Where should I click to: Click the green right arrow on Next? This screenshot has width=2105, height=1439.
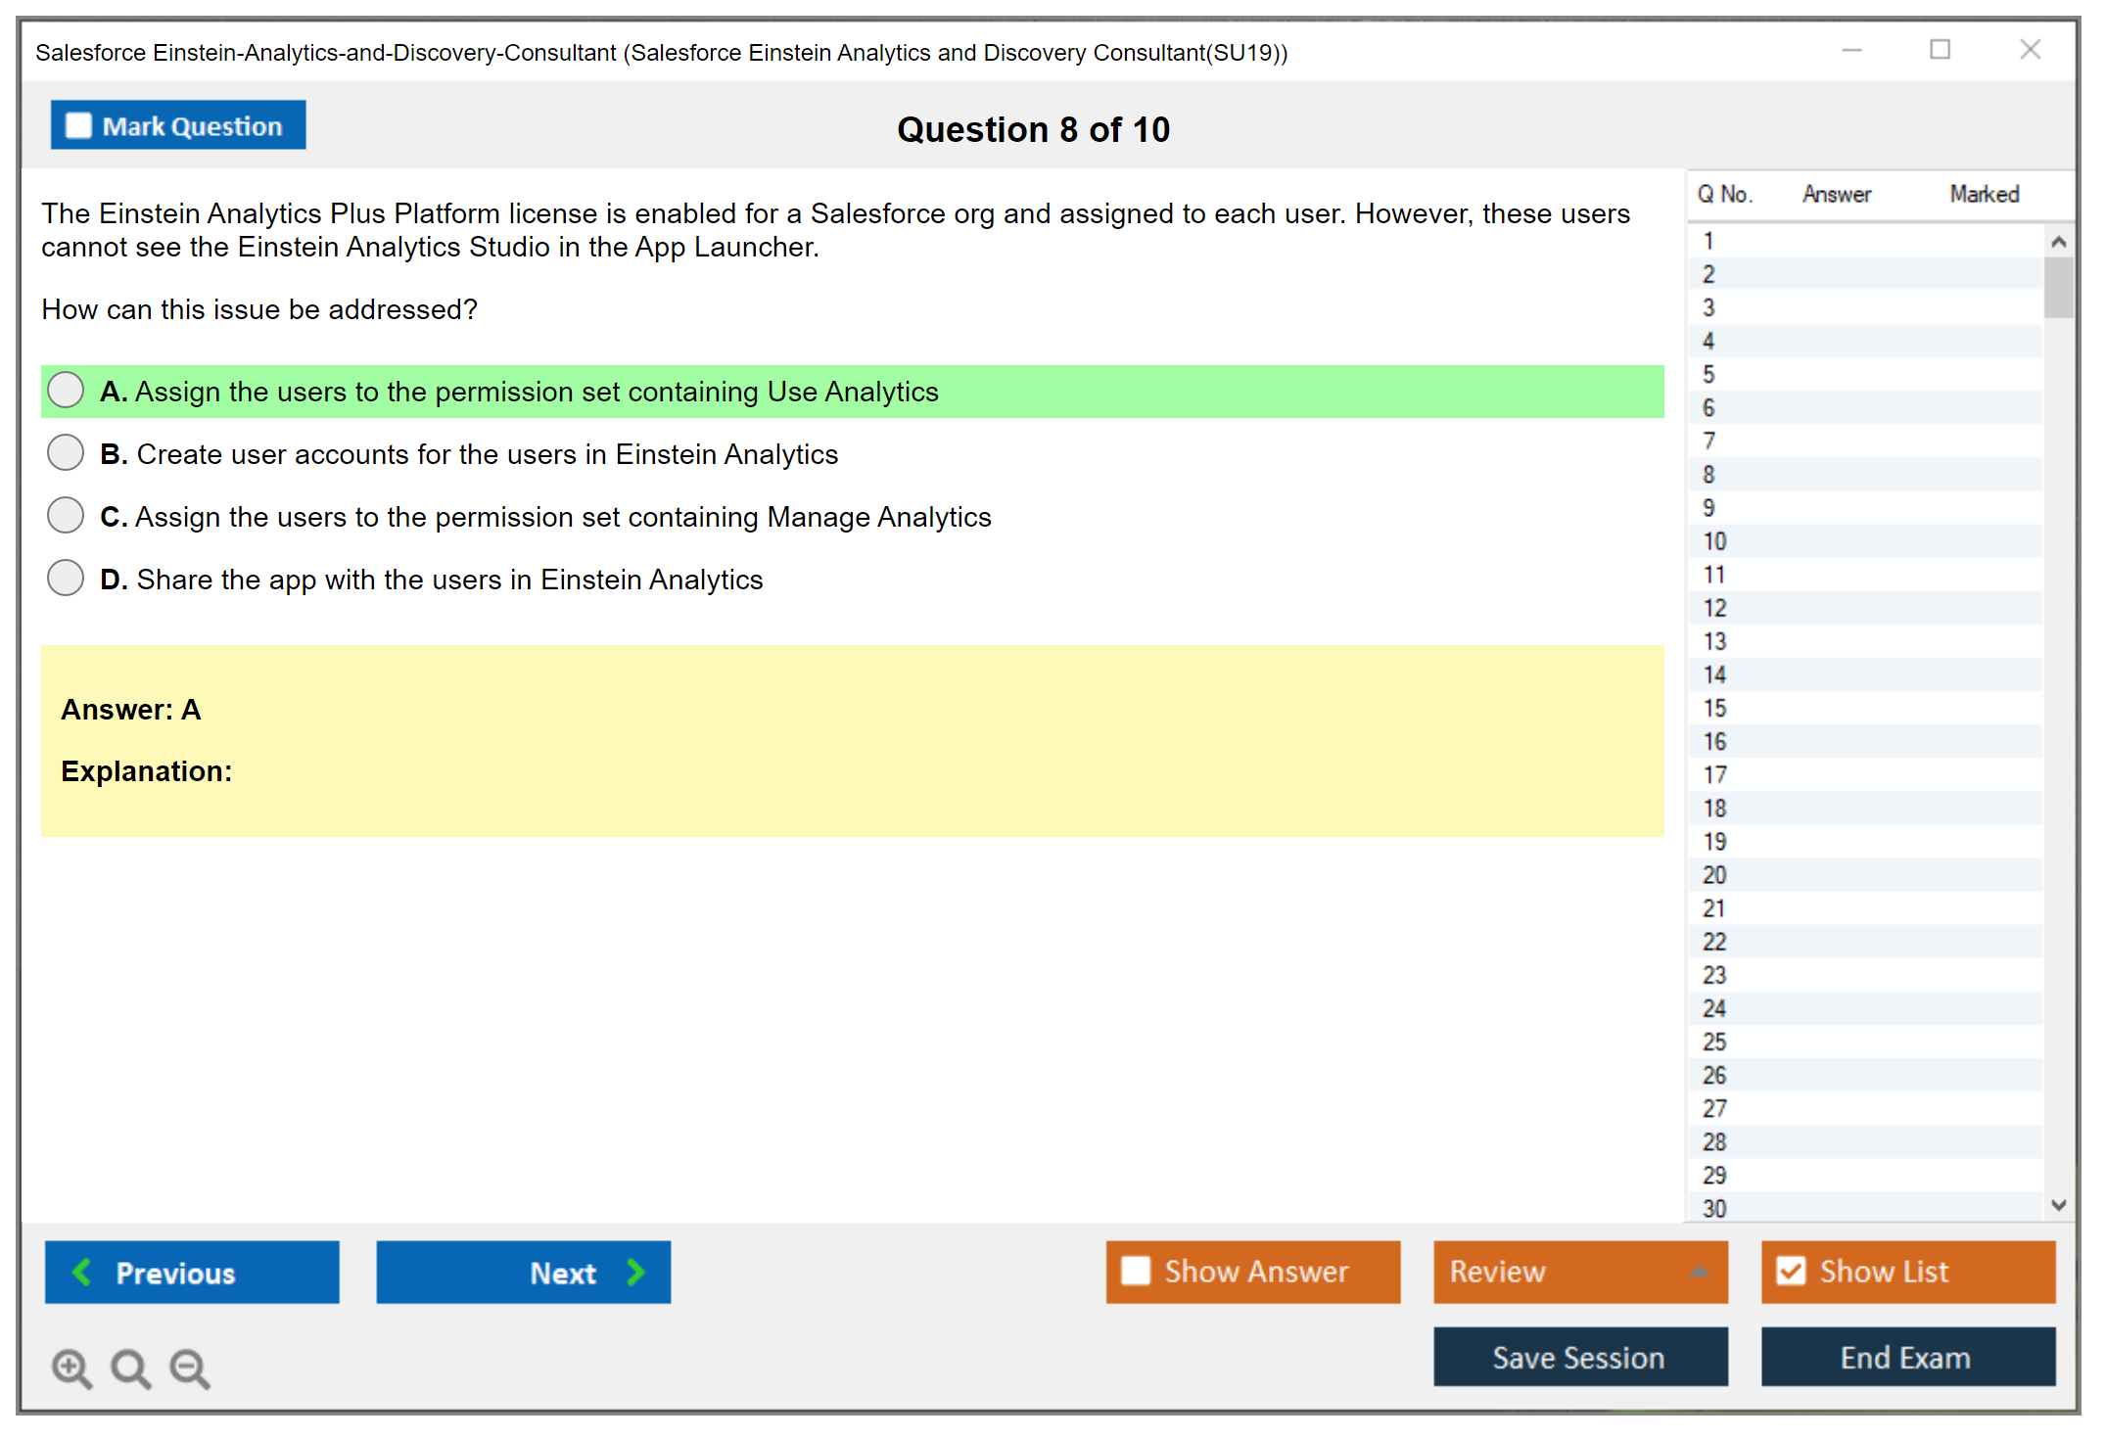point(636,1272)
